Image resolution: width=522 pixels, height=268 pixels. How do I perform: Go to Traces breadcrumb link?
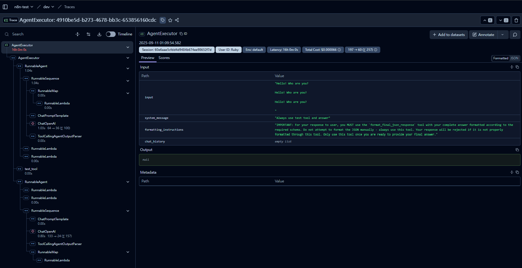69,7
